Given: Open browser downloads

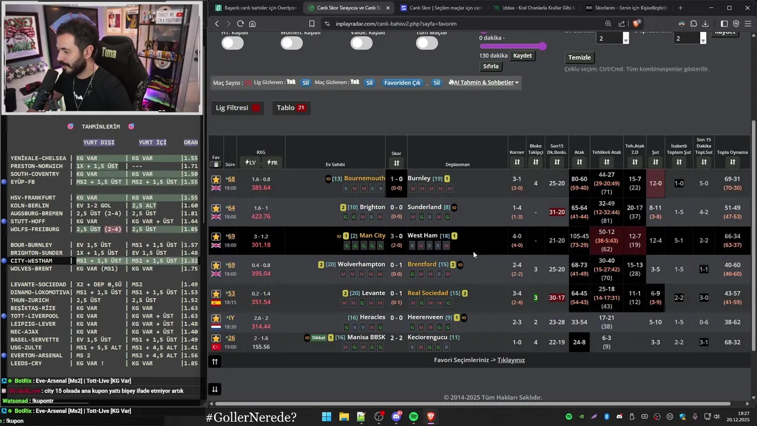Looking at the screenshot, I should click(x=705, y=24).
